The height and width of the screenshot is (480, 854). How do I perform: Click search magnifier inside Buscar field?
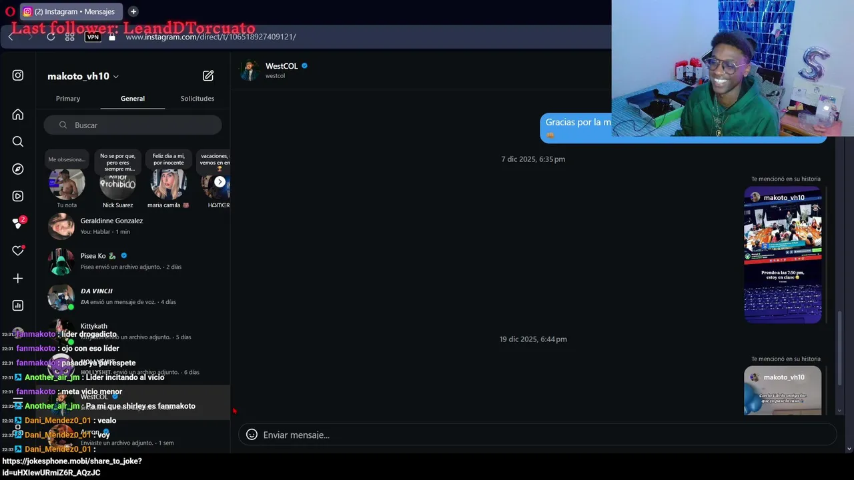tap(63, 125)
